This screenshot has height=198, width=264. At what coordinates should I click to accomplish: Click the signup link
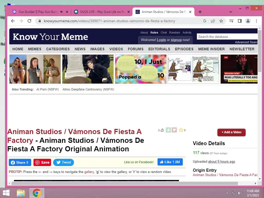point(176,40)
